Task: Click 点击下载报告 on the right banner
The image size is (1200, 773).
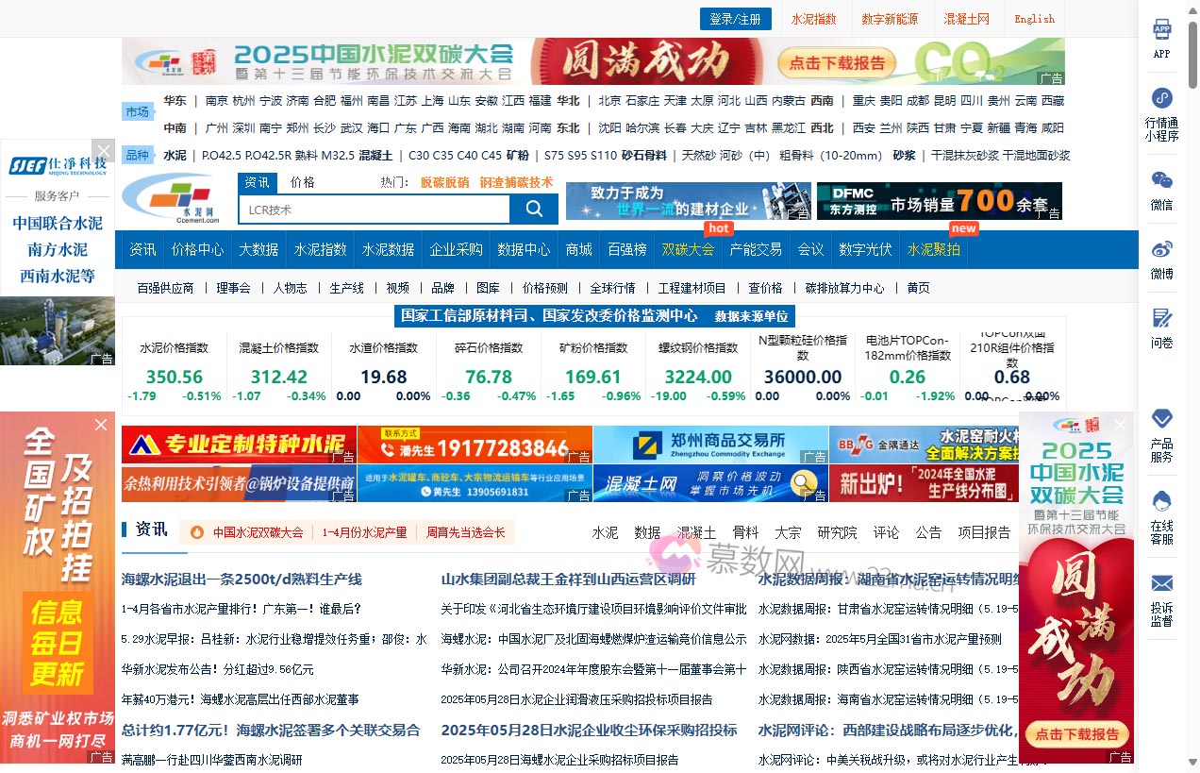Action: tap(1076, 734)
